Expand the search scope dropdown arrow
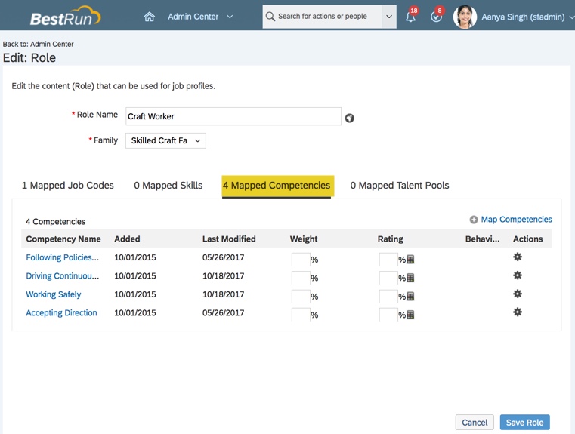 388,17
